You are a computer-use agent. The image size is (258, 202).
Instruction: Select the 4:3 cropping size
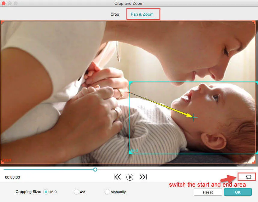(76, 192)
